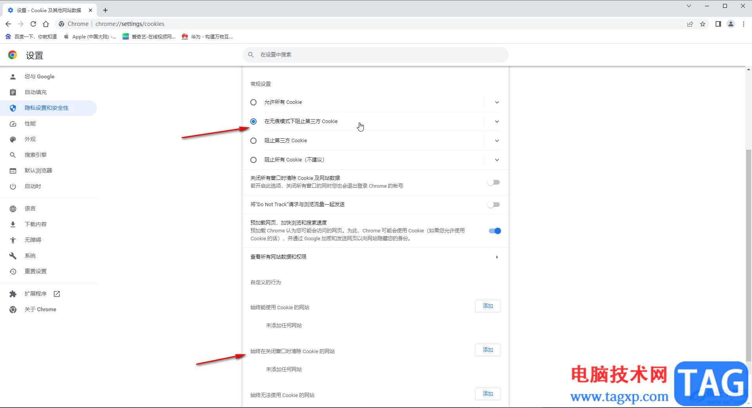Open the 华为 bookmark
Screen dimensions: 752x408
click(x=207, y=36)
